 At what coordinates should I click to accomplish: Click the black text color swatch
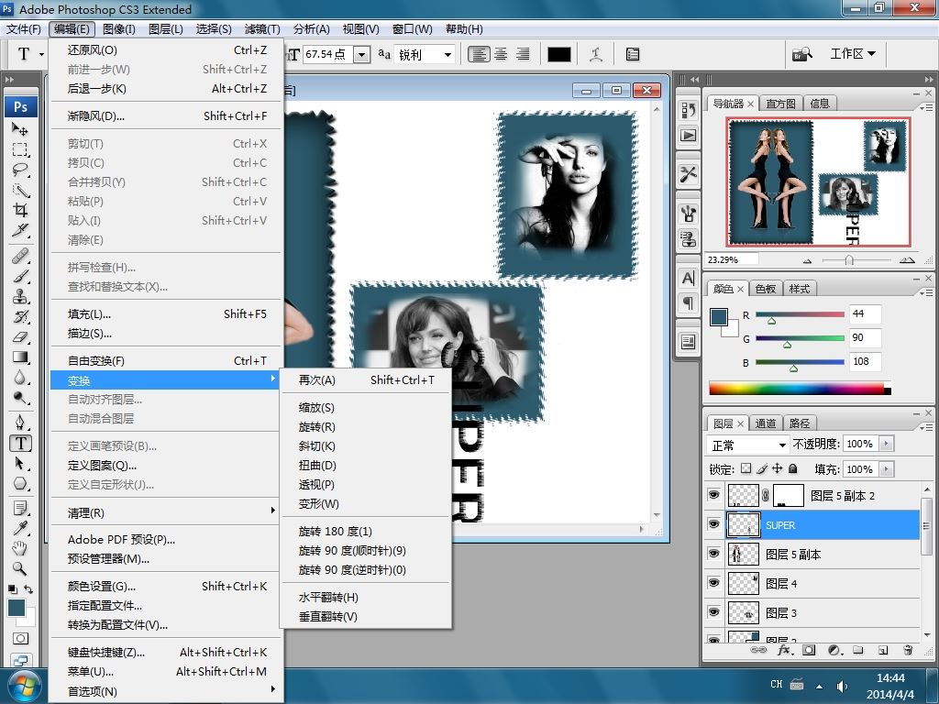[559, 54]
